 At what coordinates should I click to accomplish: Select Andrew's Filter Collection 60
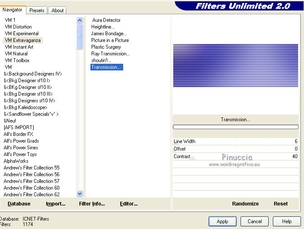click(x=32, y=188)
